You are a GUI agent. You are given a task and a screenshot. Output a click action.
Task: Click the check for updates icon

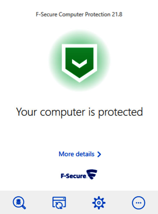[59, 203]
